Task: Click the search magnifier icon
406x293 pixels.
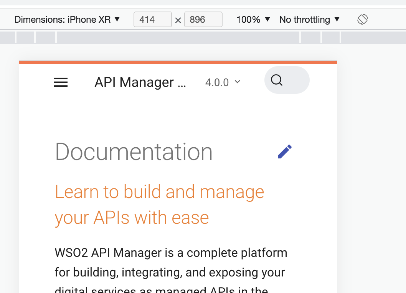Action: pos(277,80)
